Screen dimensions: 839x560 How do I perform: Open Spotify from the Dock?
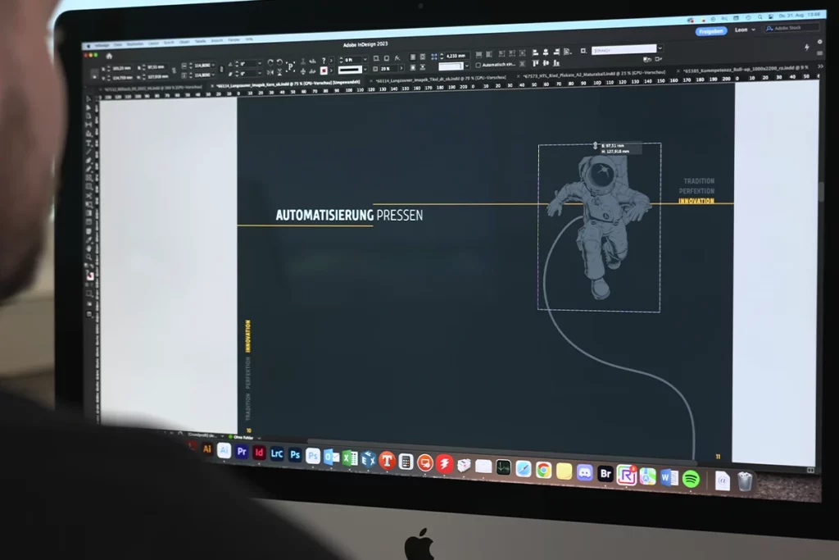click(691, 479)
